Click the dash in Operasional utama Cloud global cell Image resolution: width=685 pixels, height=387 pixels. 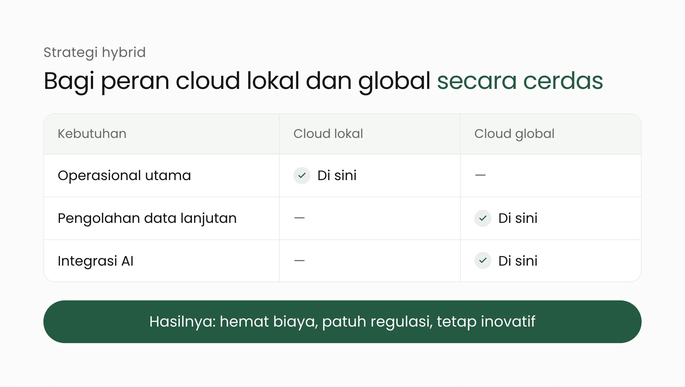pyautogui.click(x=480, y=175)
